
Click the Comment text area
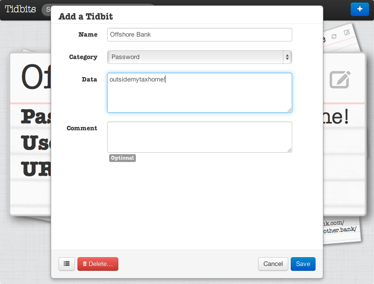pyautogui.click(x=199, y=137)
